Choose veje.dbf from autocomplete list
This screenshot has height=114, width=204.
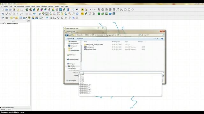[x=82, y=75]
